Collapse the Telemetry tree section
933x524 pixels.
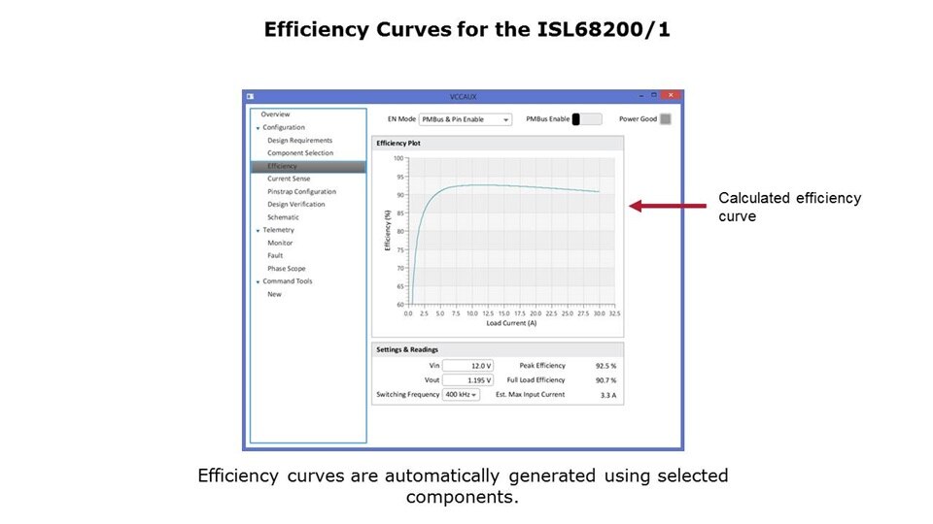click(x=258, y=231)
